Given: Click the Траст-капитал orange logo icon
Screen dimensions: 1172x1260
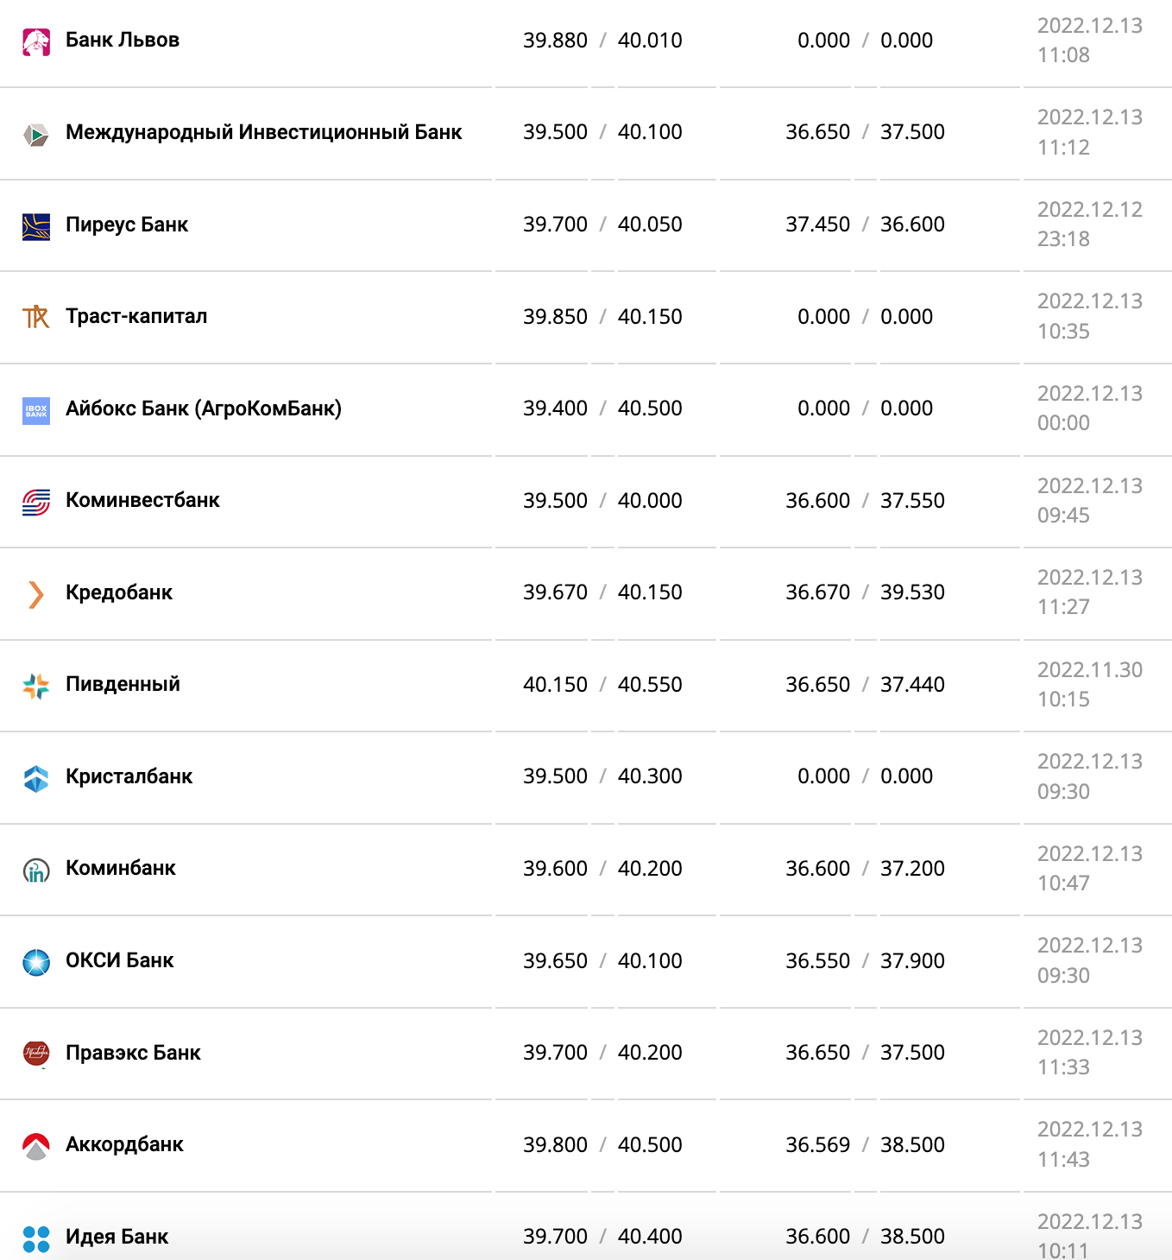Looking at the screenshot, I should [36, 318].
